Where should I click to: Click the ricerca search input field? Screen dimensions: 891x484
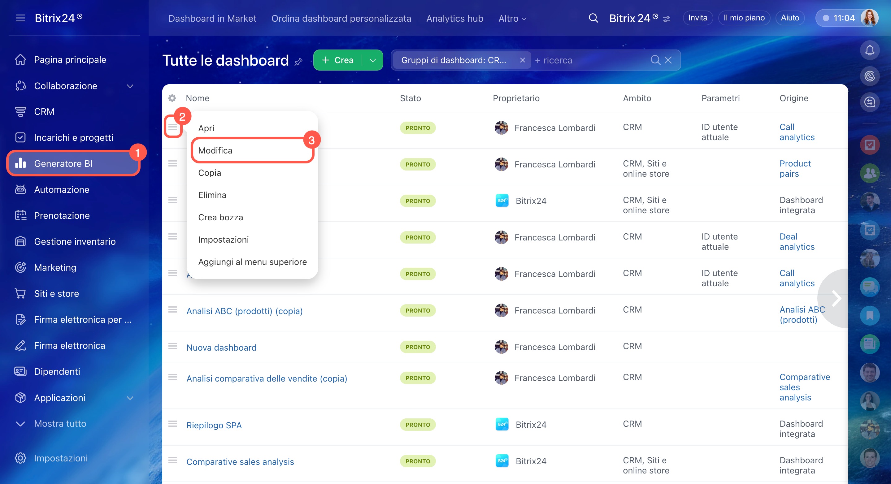click(588, 60)
